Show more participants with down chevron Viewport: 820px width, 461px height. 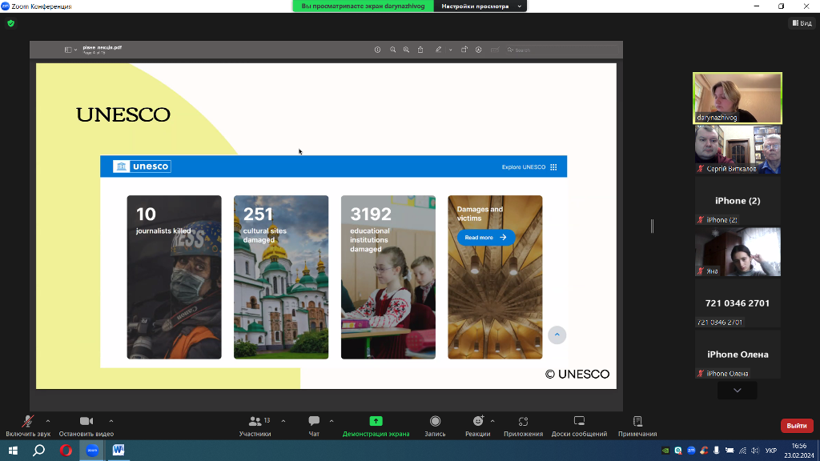tap(738, 391)
